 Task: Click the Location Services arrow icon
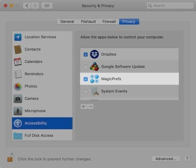click(x=18, y=37)
